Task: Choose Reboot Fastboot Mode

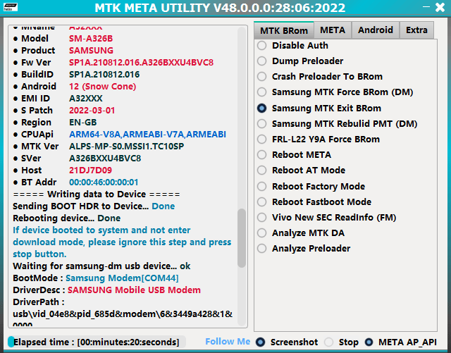Action: point(314,202)
